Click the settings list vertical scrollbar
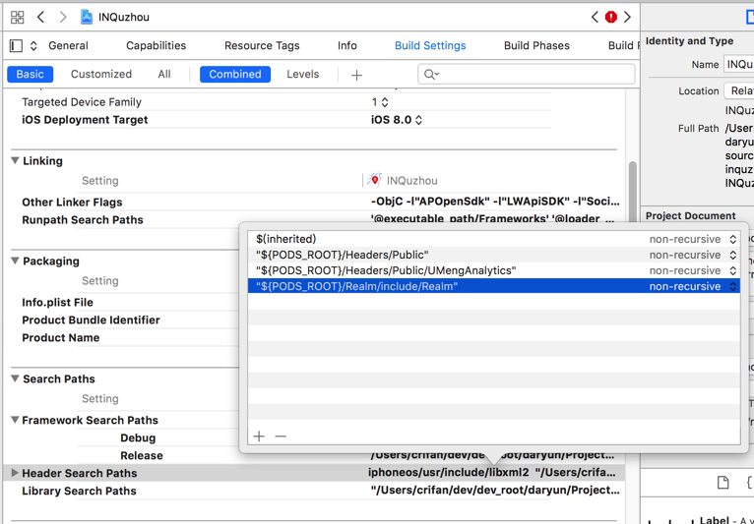 point(632,192)
